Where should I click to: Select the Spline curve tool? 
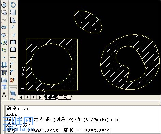click(x=4, y=20)
